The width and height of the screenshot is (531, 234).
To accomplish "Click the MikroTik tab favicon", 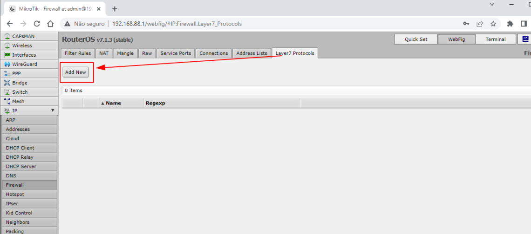I will [x=12, y=9].
